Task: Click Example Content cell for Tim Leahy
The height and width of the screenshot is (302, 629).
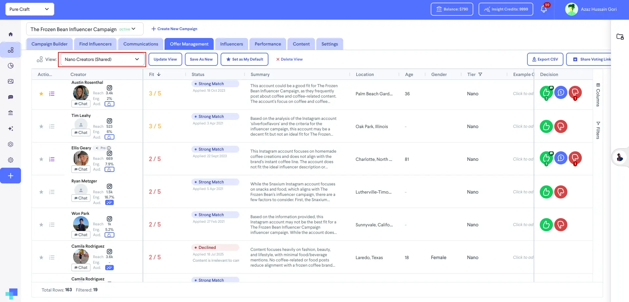Action: 523,126
